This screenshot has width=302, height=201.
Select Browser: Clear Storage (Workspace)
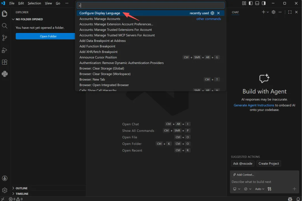(150, 74)
